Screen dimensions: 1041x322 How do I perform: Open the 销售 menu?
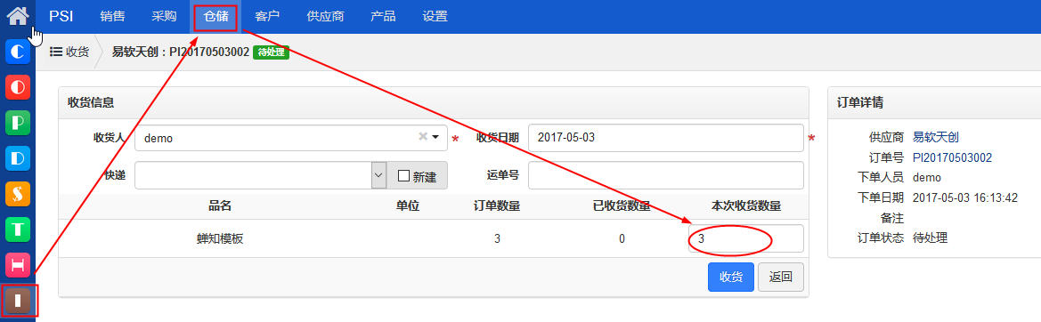112,17
